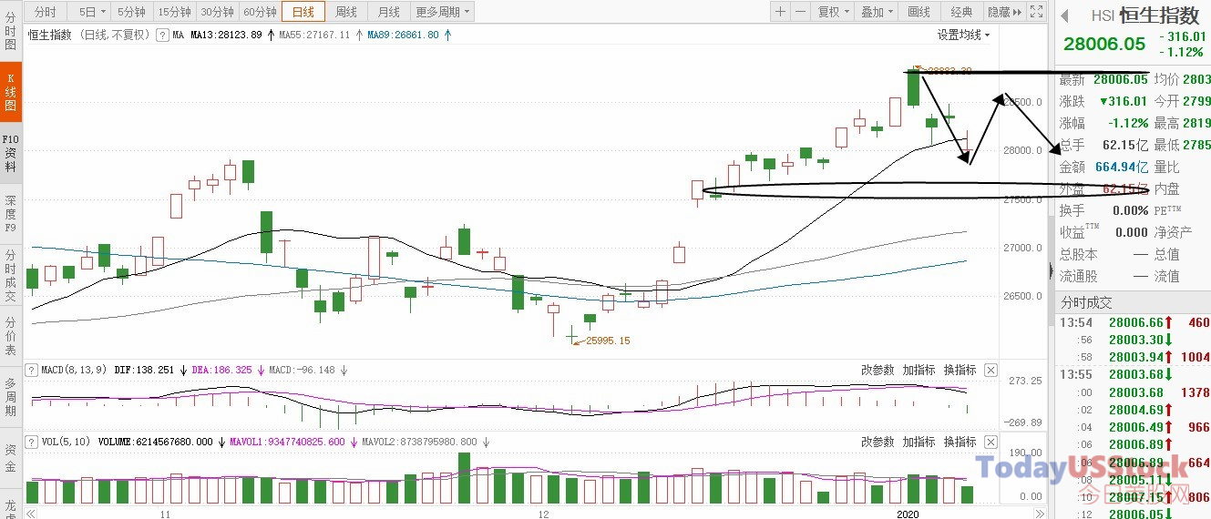Screen dimensions: 1211x519
Task: Click 换指标 in MACD panel
Action: pos(960,371)
